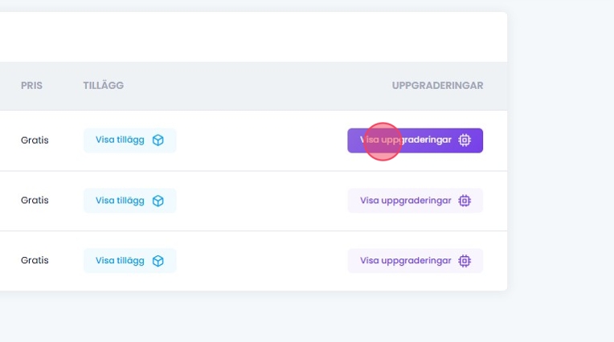Click the cube icon in the third row

[158, 261]
